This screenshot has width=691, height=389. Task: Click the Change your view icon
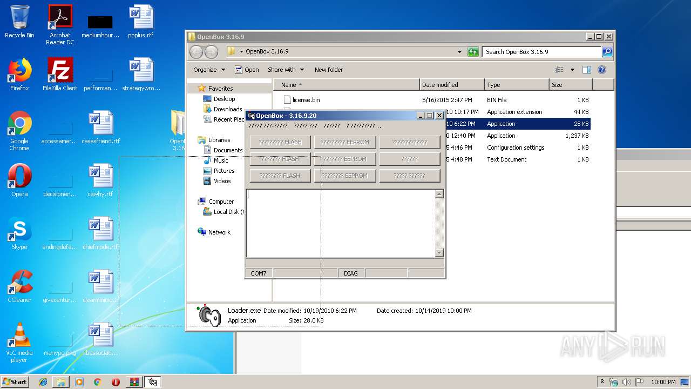click(559, 70)
